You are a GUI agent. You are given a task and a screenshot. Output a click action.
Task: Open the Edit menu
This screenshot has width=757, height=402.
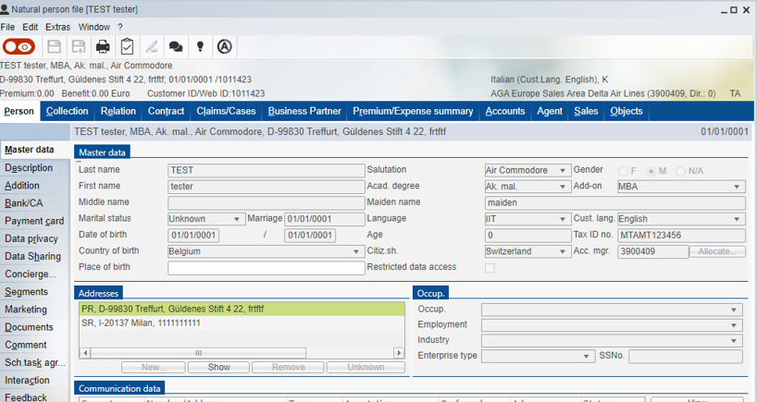tap(30, 27)
